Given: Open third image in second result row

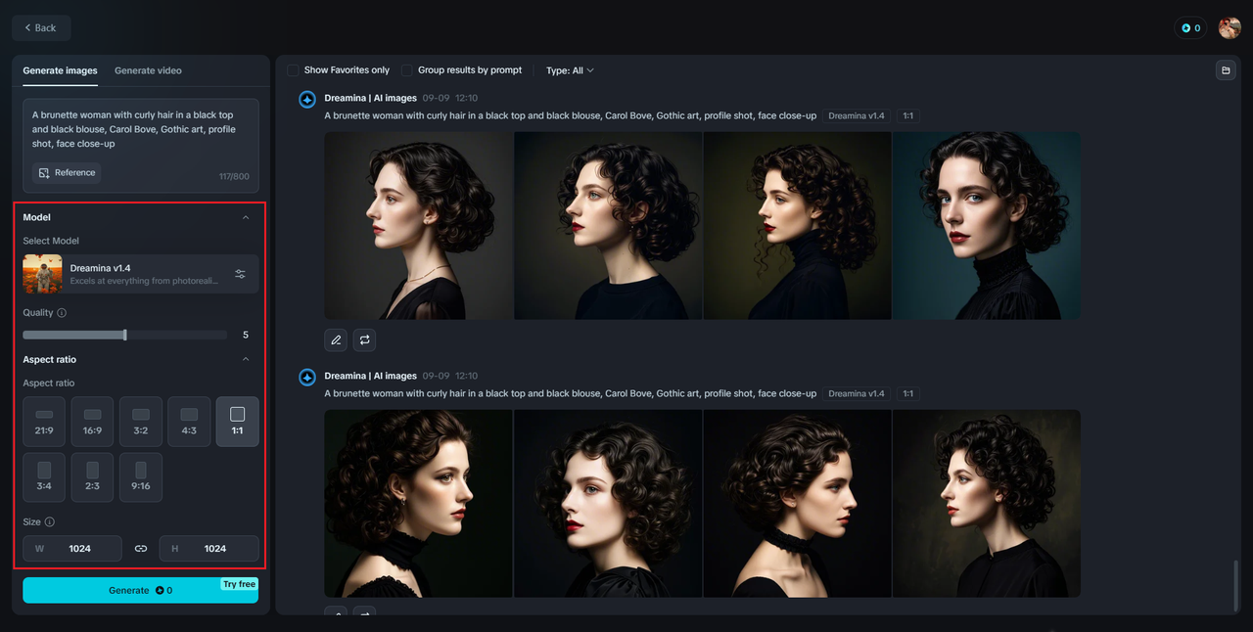Looking at the screenshot, I should click(797, 504).
